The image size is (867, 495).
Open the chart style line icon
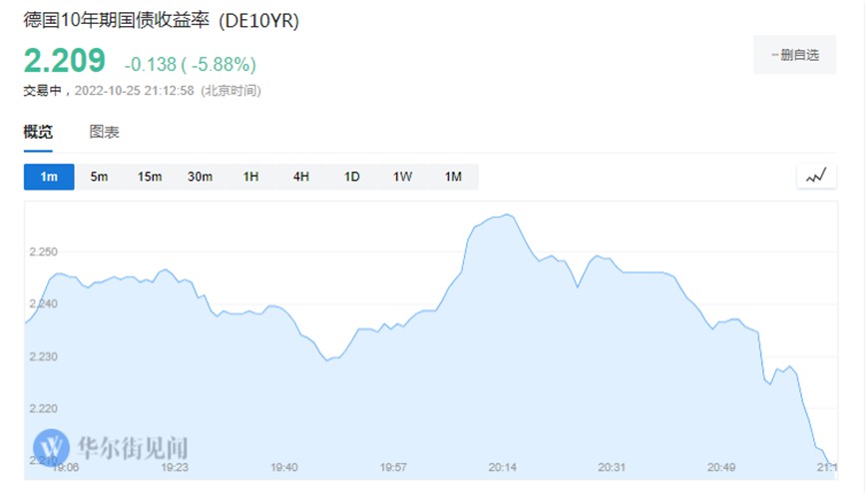(x=816, y=177)
